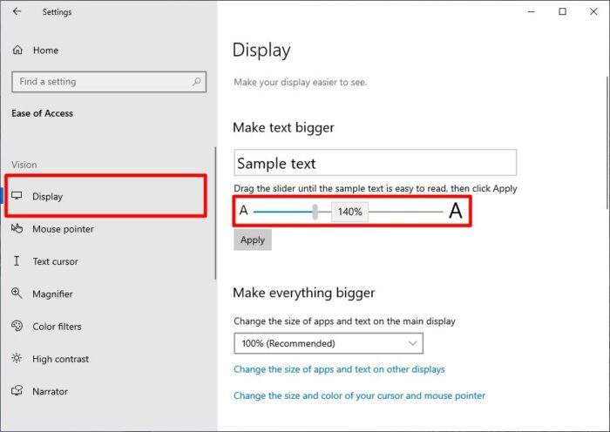Select the Display monitor icon
The width and height of the screenshot is (610, 432).
pyautogui.click(x=17, y=196)
